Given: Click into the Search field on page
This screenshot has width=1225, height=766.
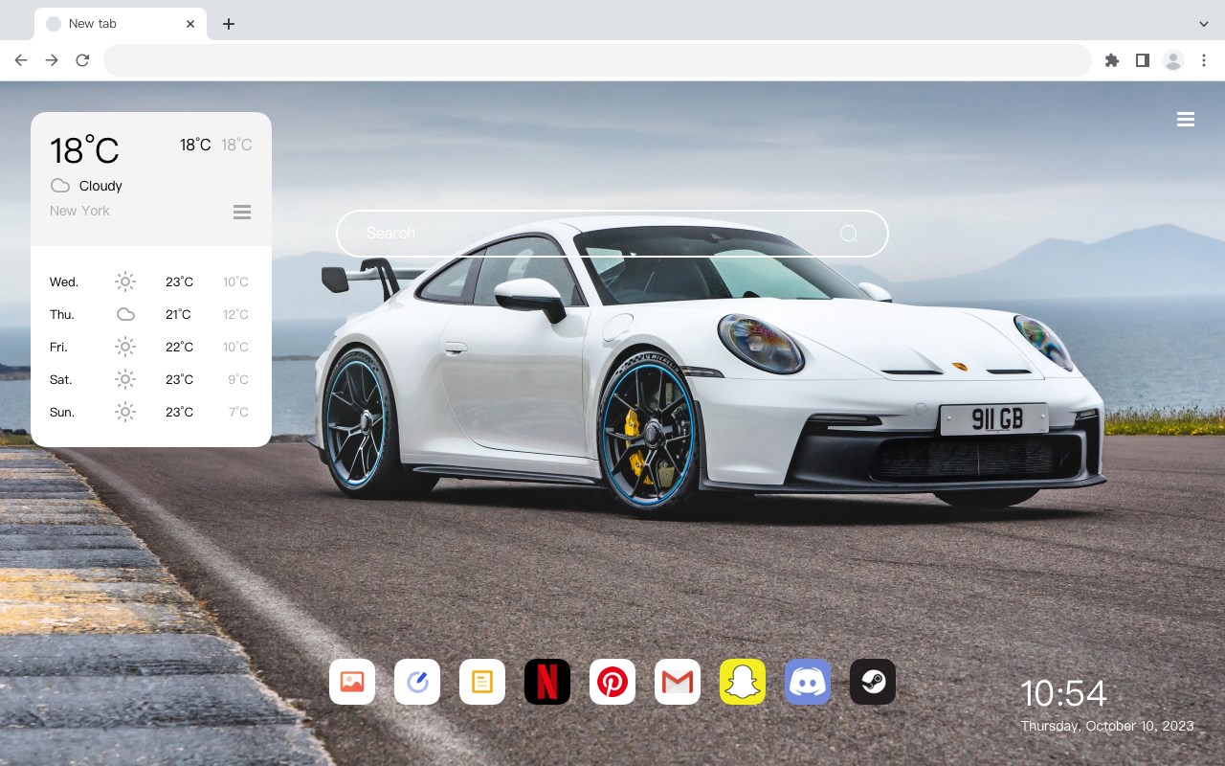Looking at the screenshot, I should pos(612,234).
